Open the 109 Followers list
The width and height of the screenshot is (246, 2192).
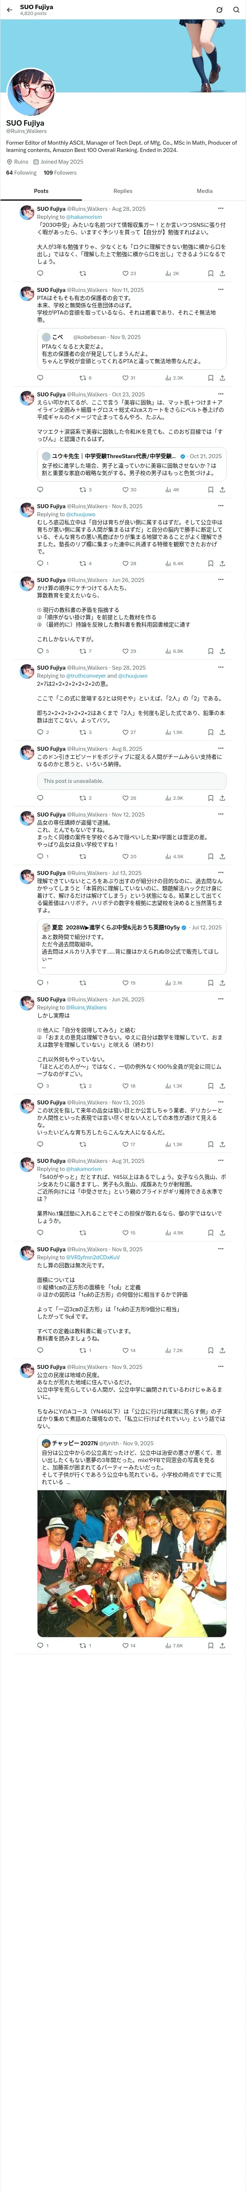coord(60,173)
